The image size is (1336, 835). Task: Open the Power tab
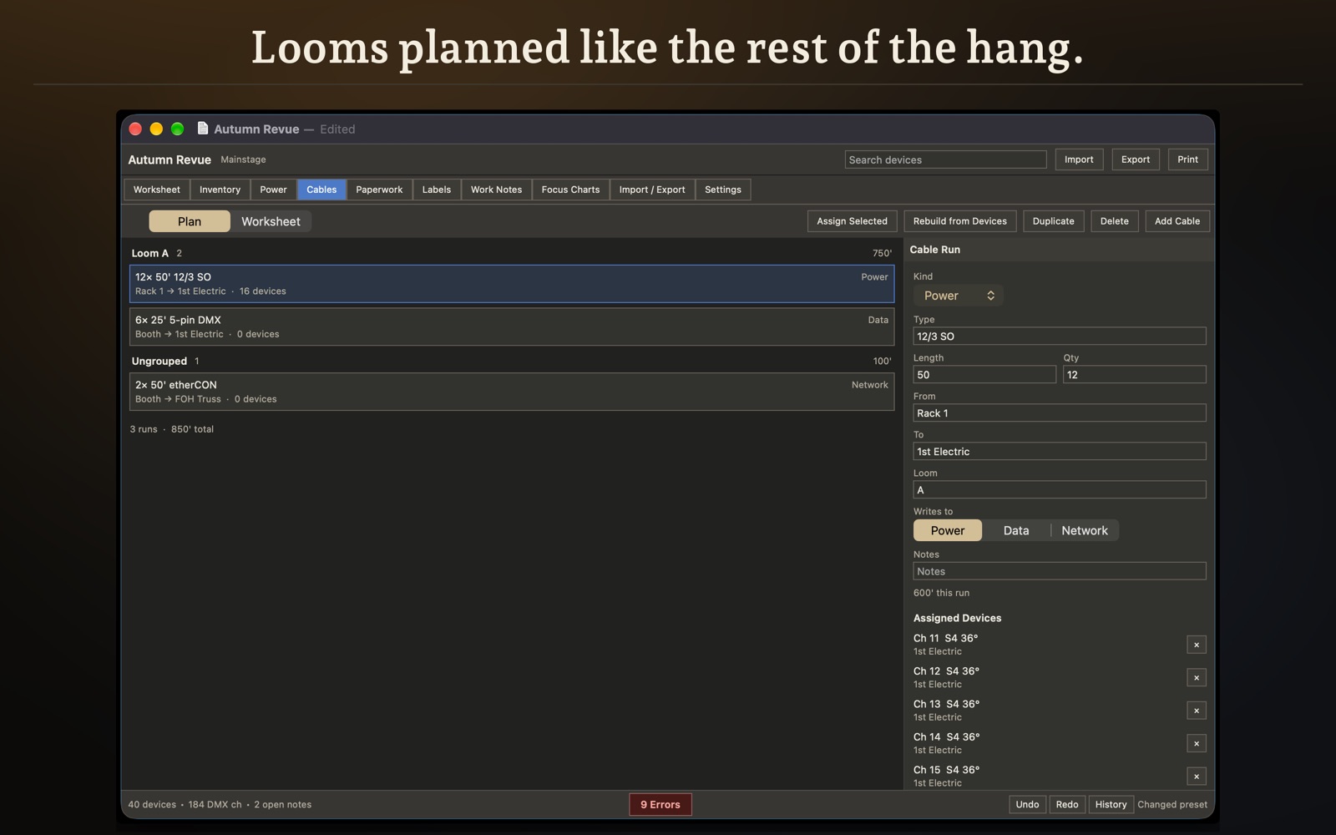[x=273, y=190]
